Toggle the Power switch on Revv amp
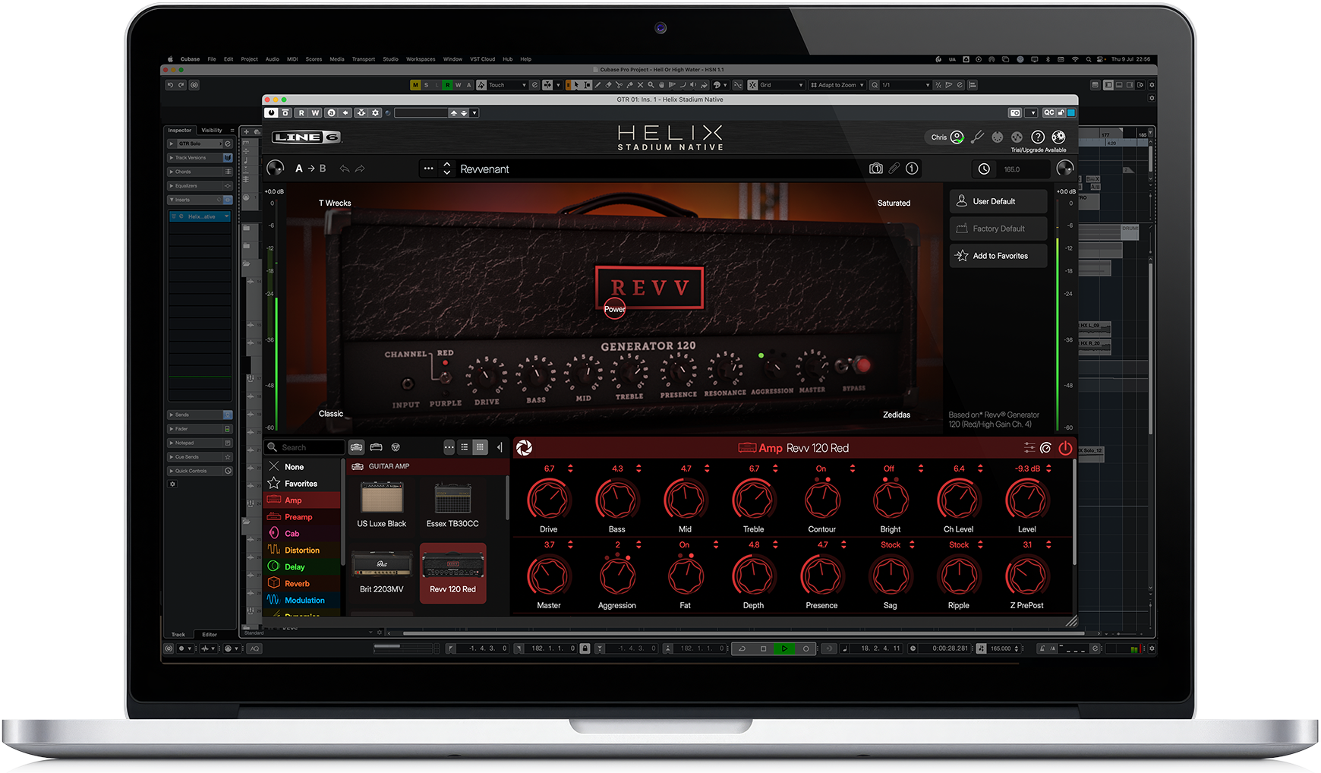 tap(615, 308)
